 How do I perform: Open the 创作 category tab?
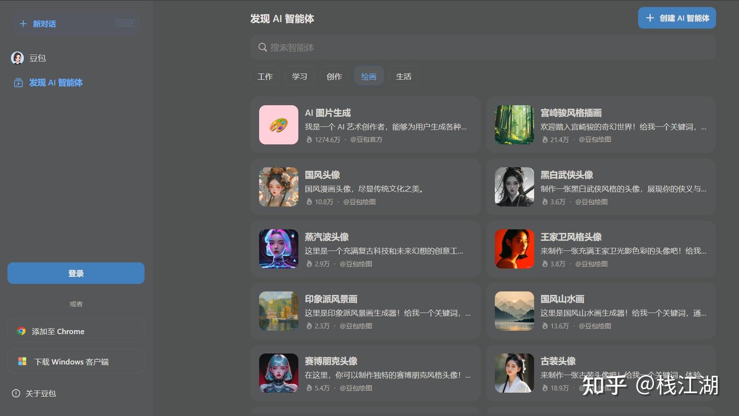[334, 76]
